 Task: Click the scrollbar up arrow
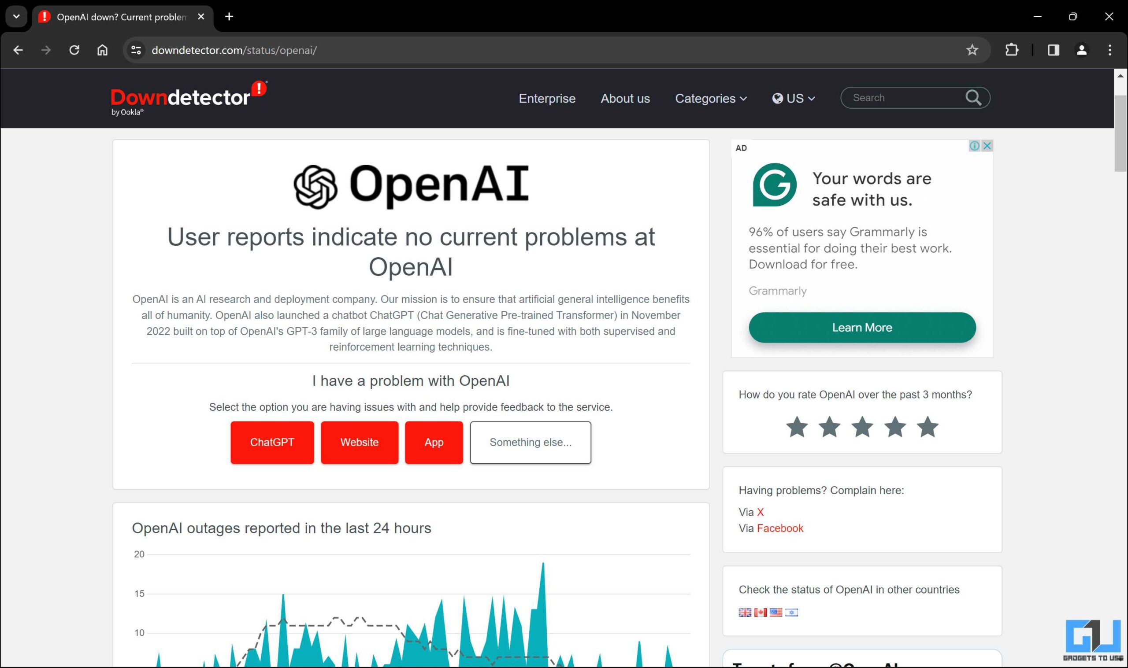[1121, 76]
